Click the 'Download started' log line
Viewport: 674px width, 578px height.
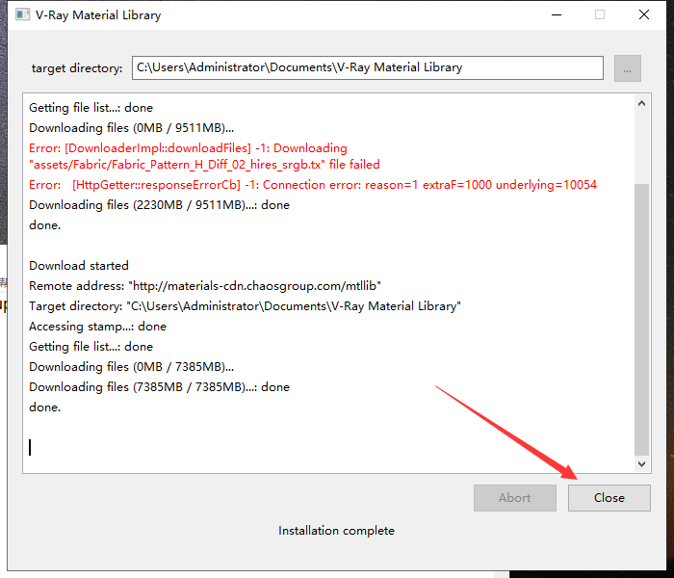[79, 266]
